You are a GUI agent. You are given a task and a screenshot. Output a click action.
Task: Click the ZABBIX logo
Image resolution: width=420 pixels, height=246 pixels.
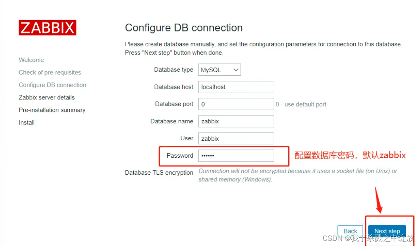(x=47, y=28)
